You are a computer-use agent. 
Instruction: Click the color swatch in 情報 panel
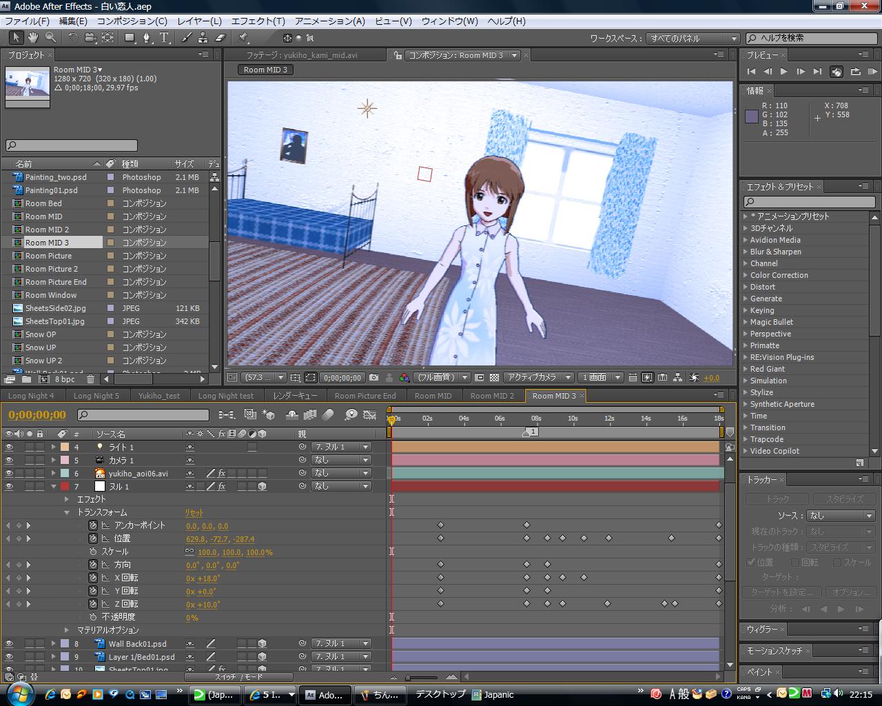point(752,117)
